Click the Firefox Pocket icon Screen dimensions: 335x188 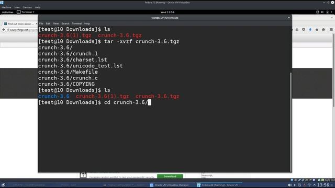click(x=304, y=30)
